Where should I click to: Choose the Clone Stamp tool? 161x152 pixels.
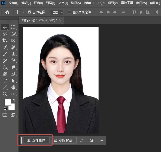tap(13, 54)
